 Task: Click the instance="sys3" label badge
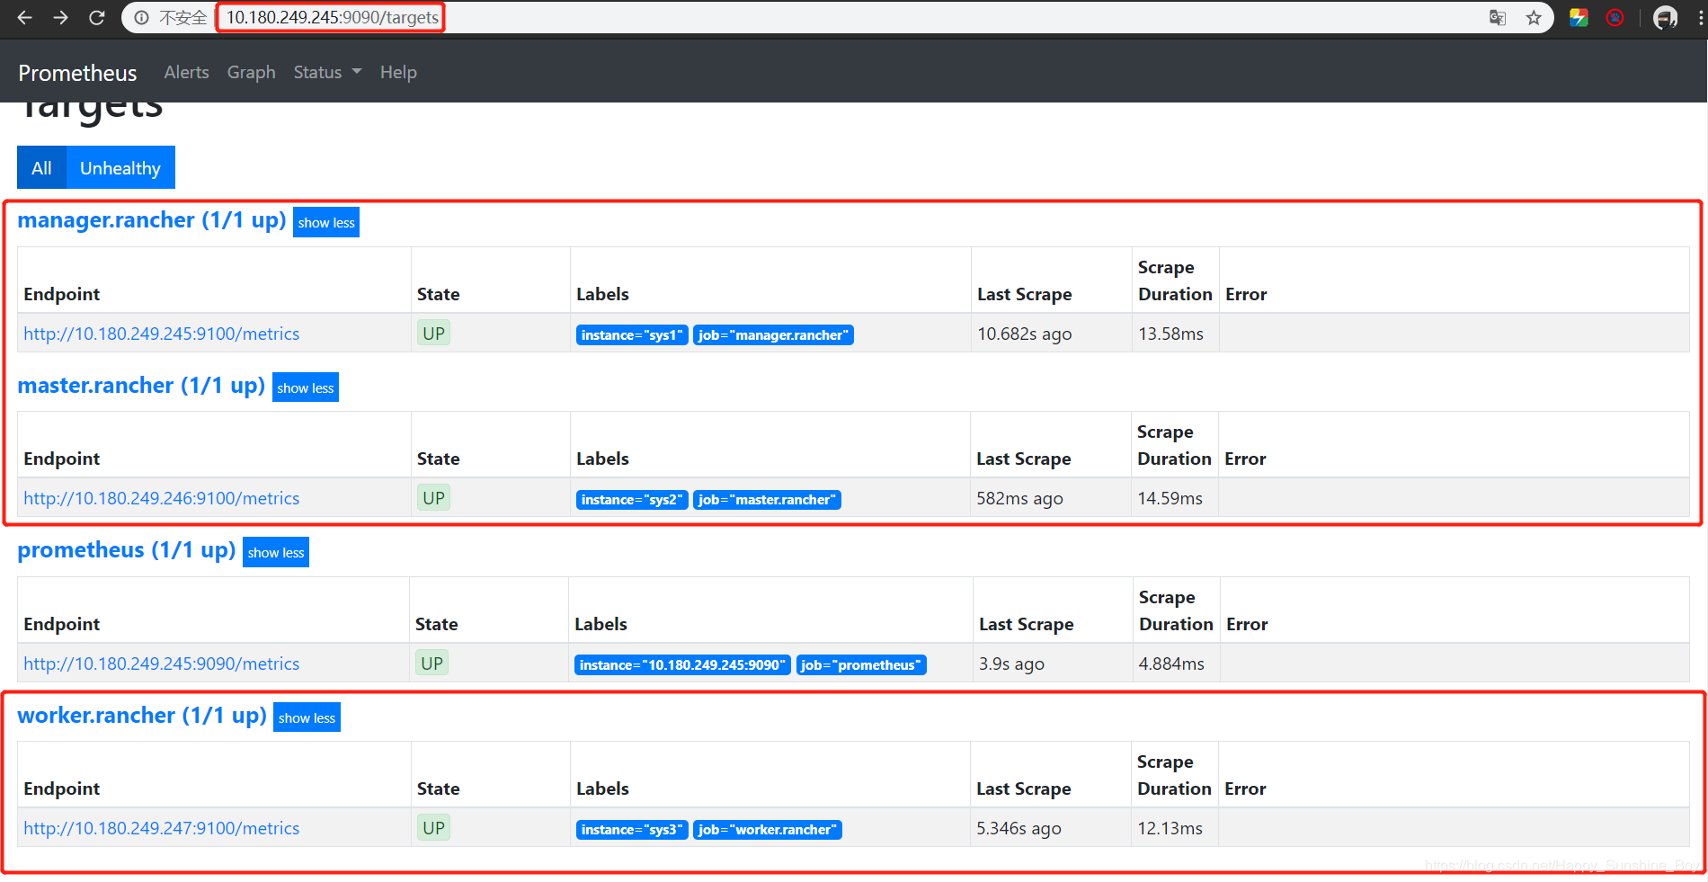(x=632, y=830)
